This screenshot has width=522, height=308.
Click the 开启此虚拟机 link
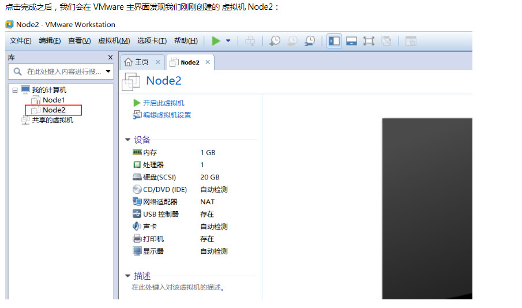click(163, 103)
